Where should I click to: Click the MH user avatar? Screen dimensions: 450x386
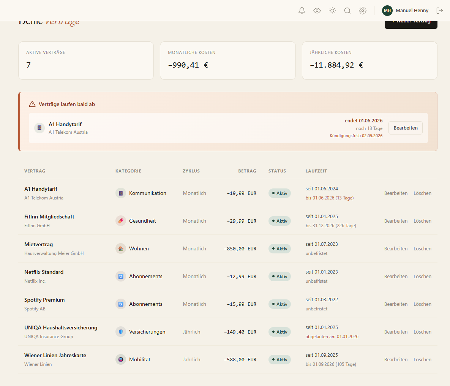pos(387,11)
